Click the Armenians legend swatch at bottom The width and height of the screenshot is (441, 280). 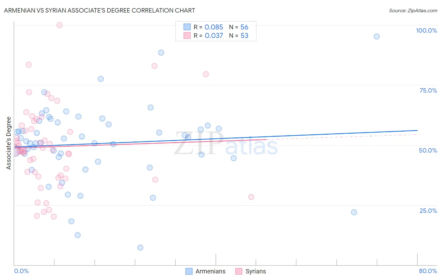point(189,271)
